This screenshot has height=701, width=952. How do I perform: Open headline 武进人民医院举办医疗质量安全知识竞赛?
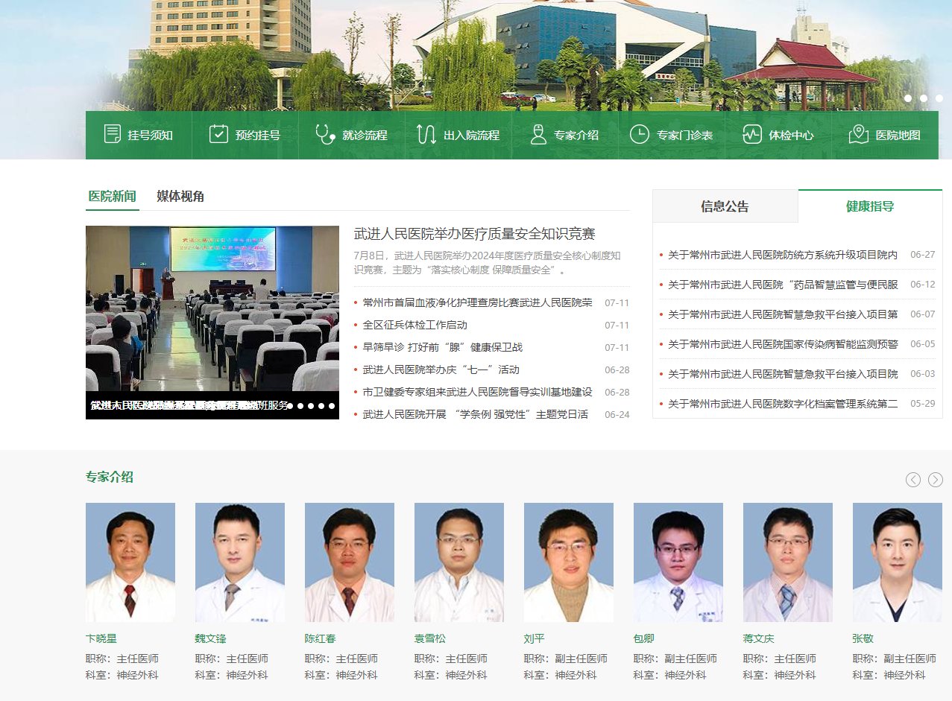coord(474,234)
